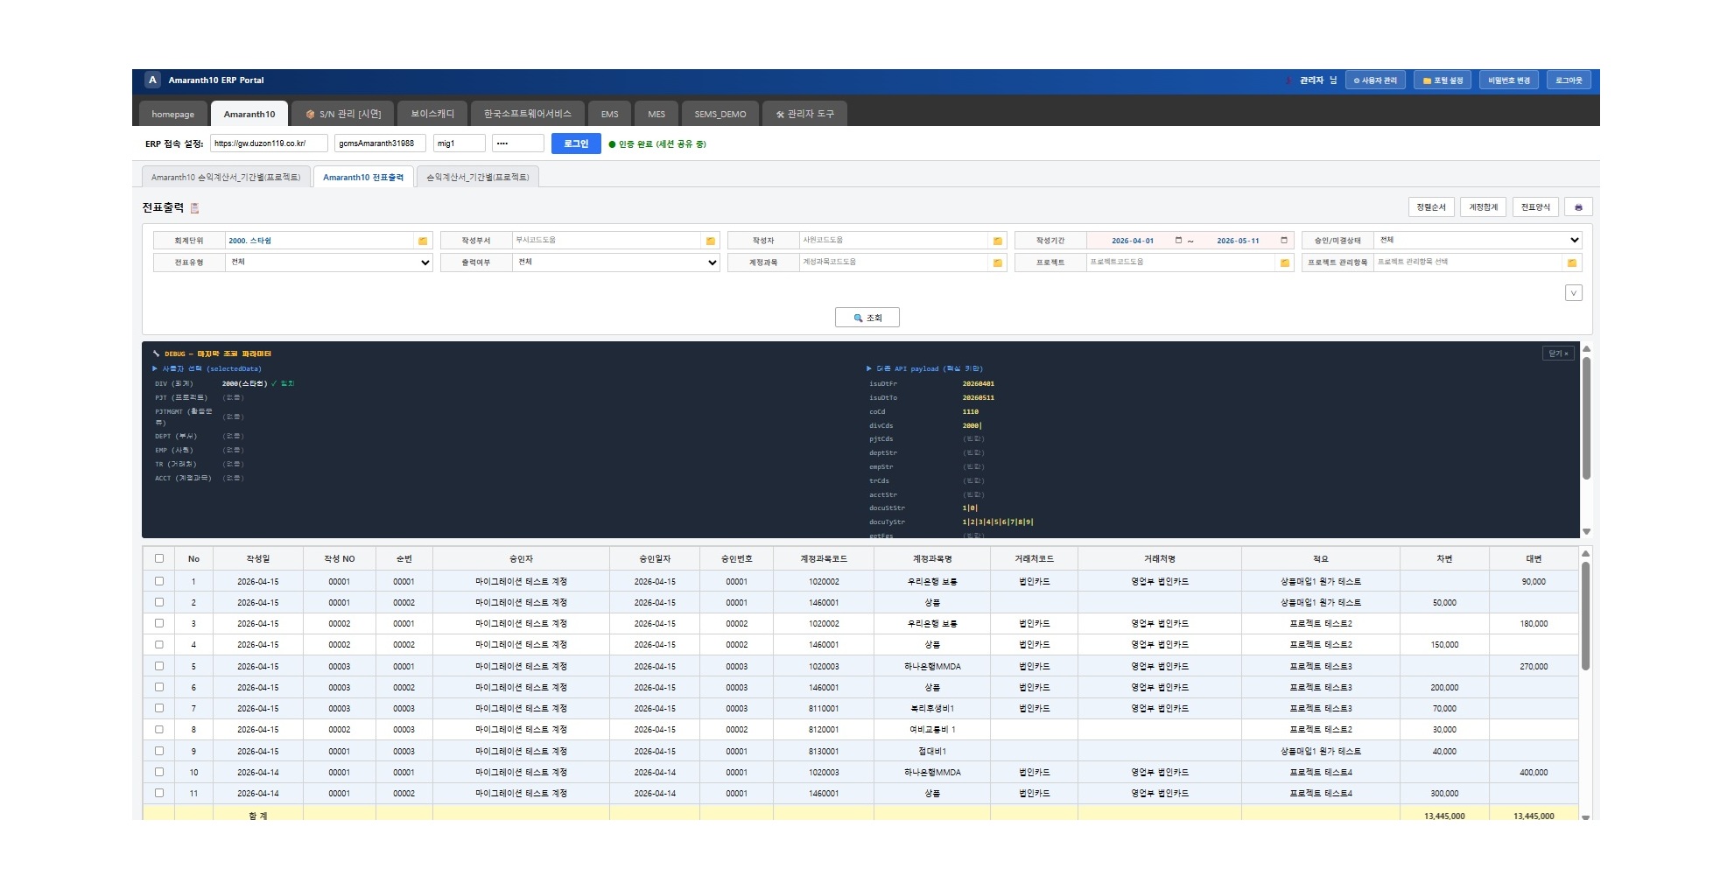The image size is (1720, 876).
Task: Check the select-all checkbox in table header
Action: coord(159,558)
